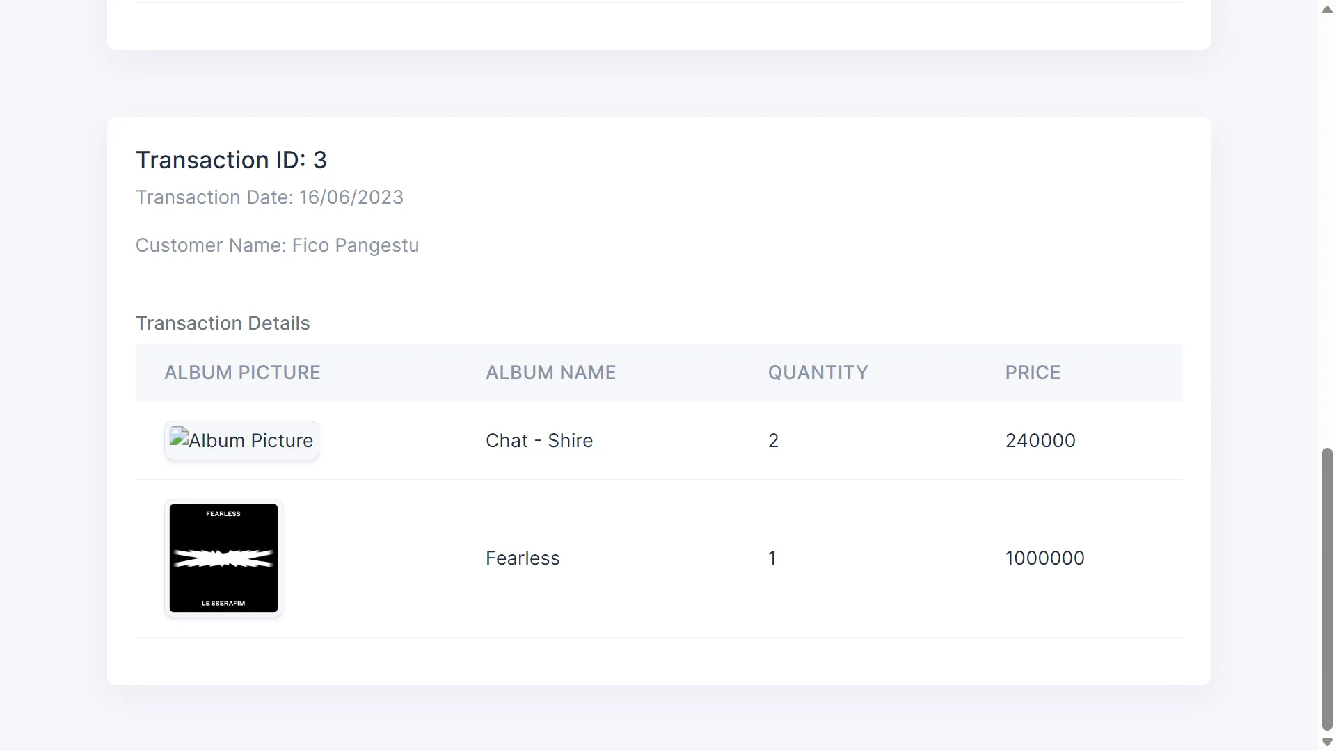Click the Transaction ID: 3 heading

[231, 160]
